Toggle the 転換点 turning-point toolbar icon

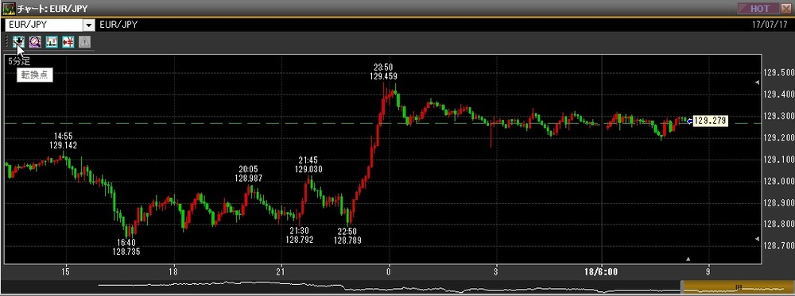(x=18, y=42)
